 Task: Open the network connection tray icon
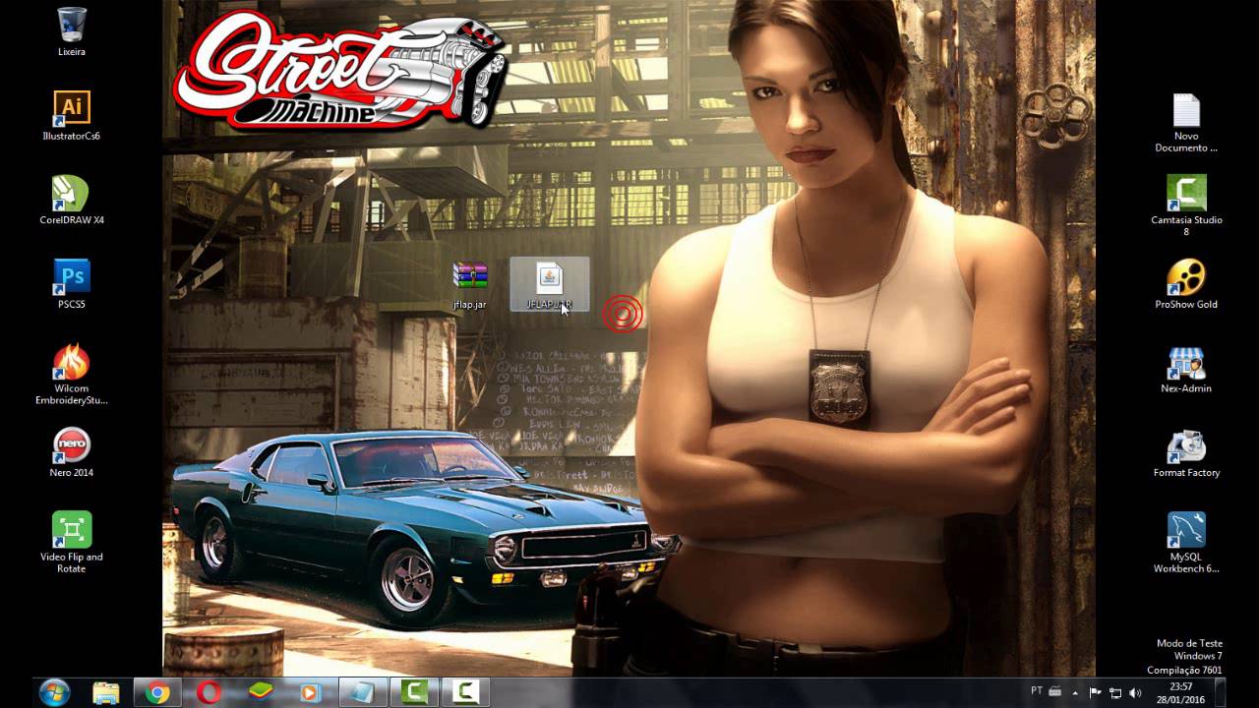(x=1115, y=692)
